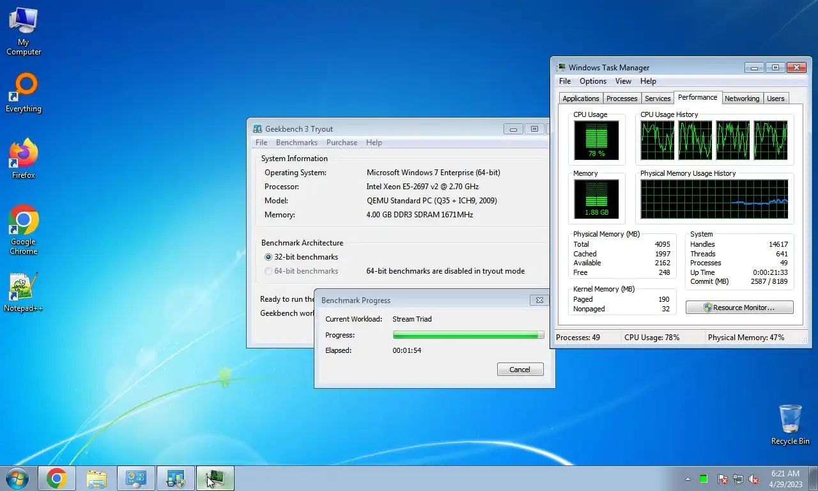The height and width of the screenshot is (491, 818).
Task: Open the Benchmarks menu in Geekbench
Action: tap(297, 143)
